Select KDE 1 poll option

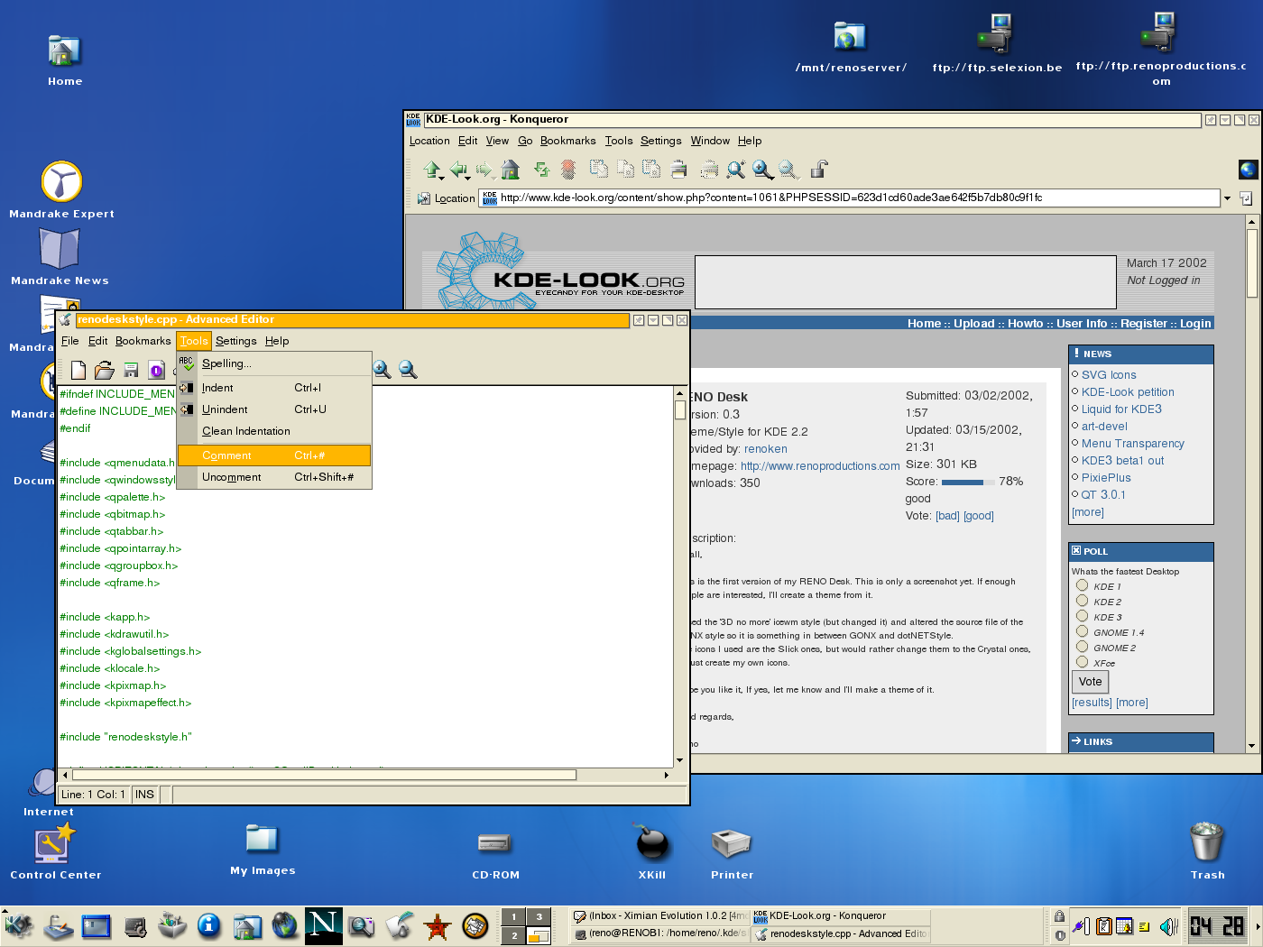pyautogui.click(x=1082, y=585)
